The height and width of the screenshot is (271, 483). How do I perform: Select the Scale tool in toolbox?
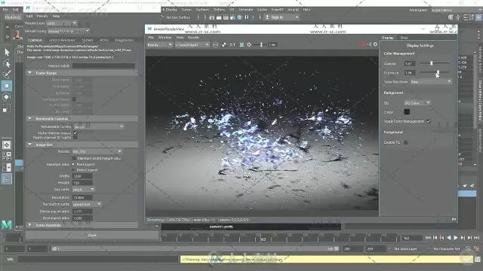coord(7,108)
